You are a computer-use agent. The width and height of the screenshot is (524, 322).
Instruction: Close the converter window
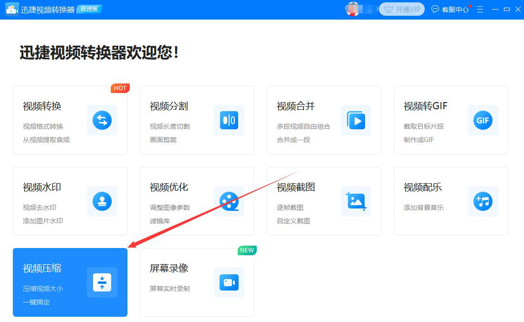click(518, 10)
